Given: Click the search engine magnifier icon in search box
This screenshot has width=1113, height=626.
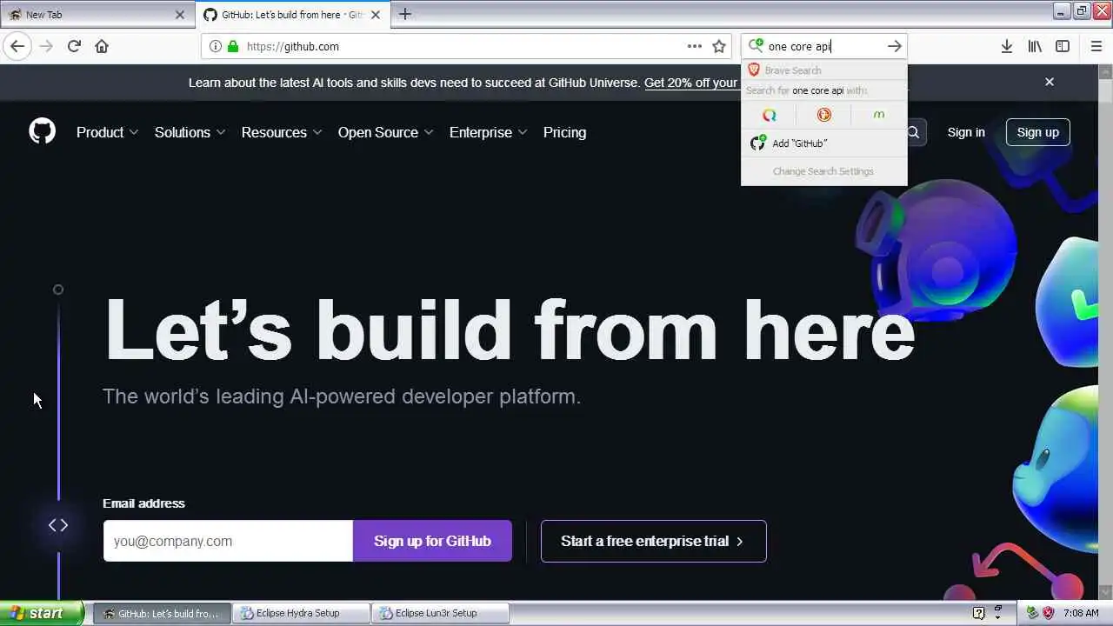Looking at the screenshot, I should click(x=755, y=46).
